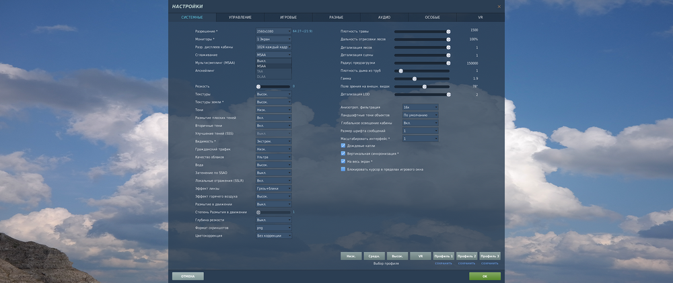Close settings window with the X icon

point(499,7)
